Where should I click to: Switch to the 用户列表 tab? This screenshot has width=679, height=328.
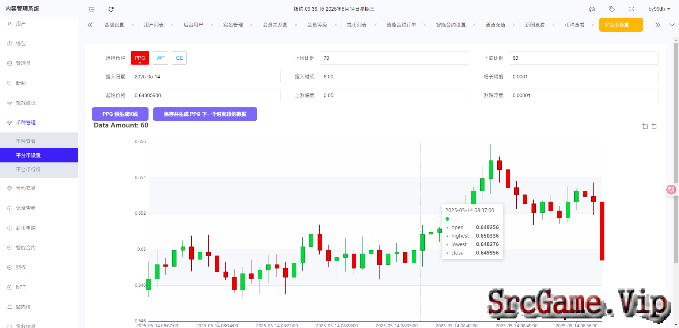[x=154, y=25]
